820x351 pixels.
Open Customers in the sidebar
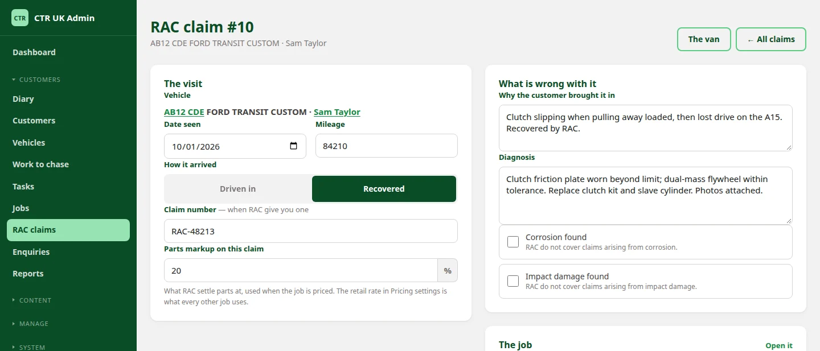[68, 121]
